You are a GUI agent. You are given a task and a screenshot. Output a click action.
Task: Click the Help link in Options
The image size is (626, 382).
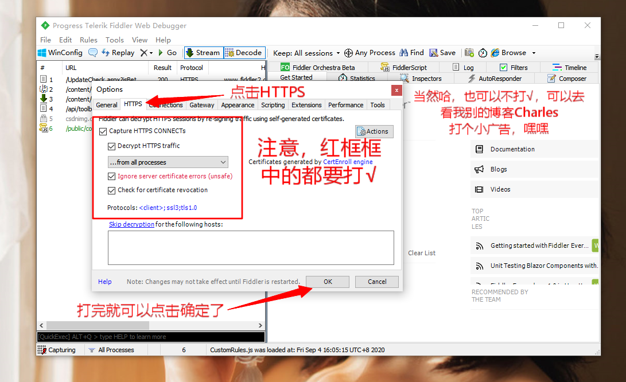104,282
